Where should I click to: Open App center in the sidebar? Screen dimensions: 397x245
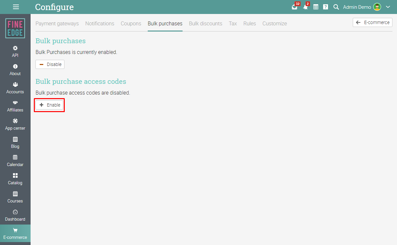tap(15, 124)
